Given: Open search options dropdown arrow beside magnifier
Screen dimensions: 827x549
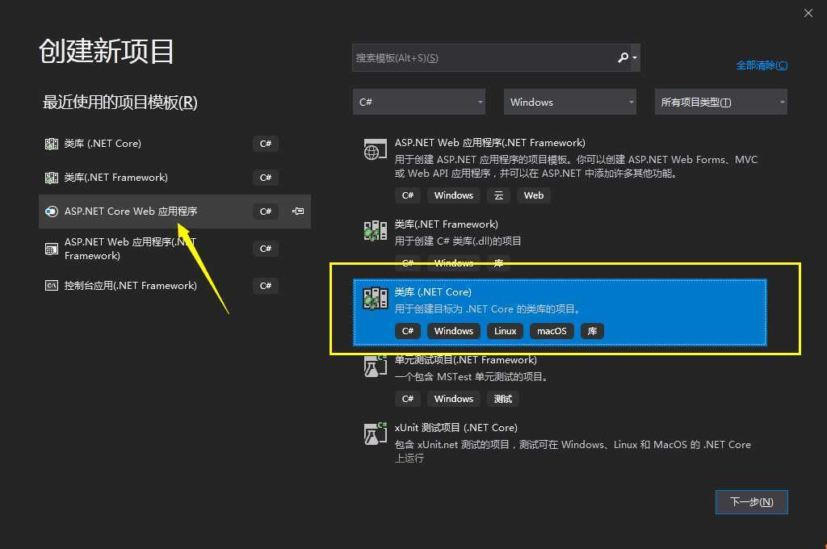Looking at the screenshot, I should pos(635,58).
